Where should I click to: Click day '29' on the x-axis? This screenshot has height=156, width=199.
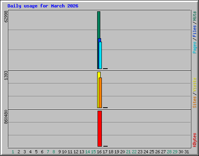pos(175,152)
